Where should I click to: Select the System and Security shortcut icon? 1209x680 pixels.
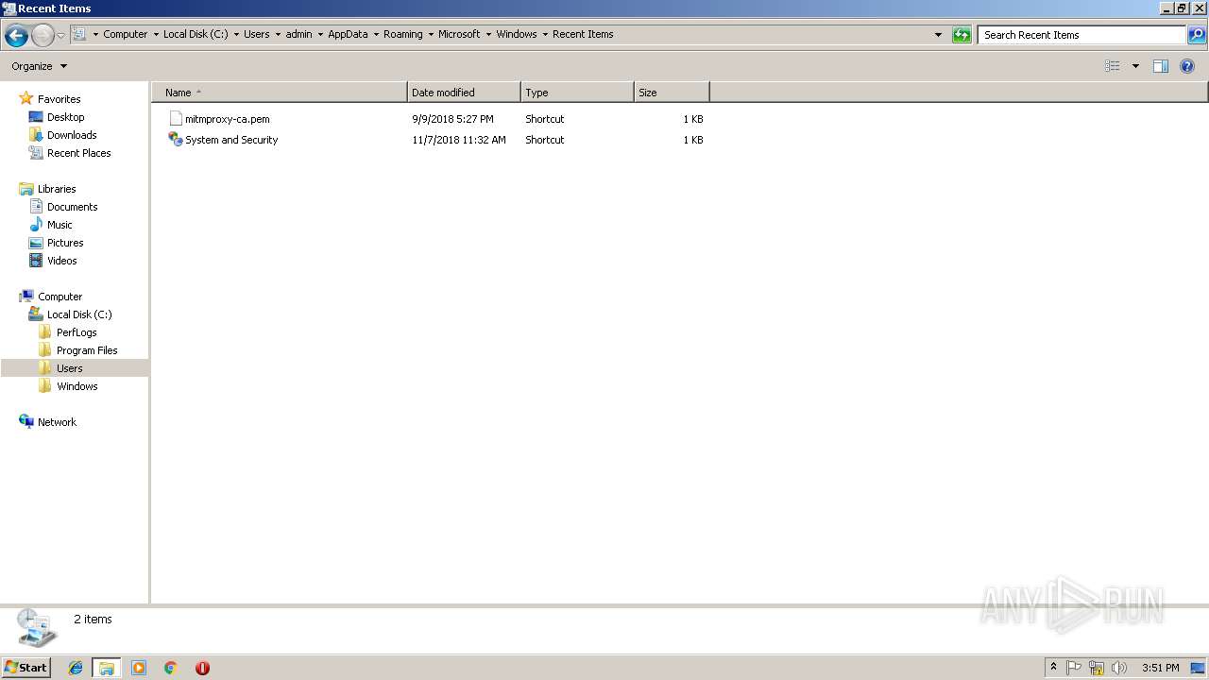click(x=175, y=139)
